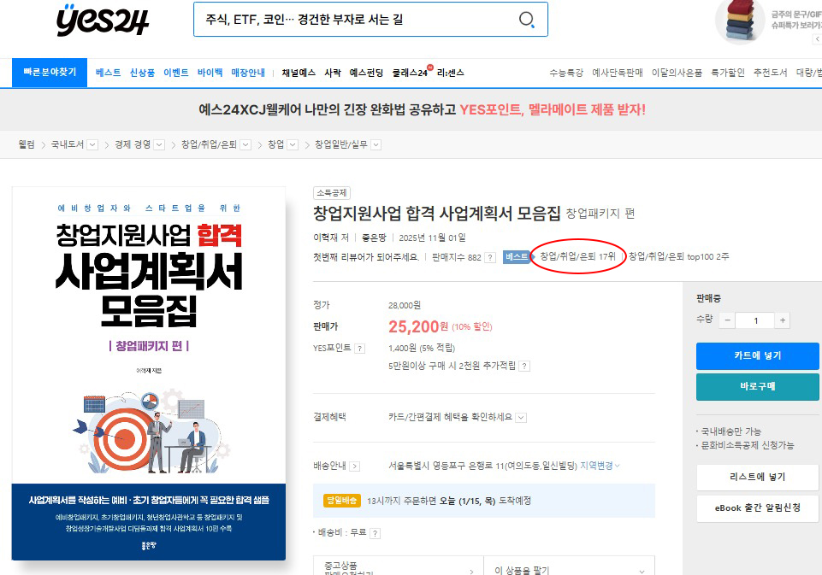
Task: Open the YES포인트 question mark help icon
Action: (360, 349)
